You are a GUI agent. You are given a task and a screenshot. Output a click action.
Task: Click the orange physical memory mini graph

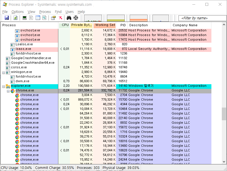pos(139,18)
